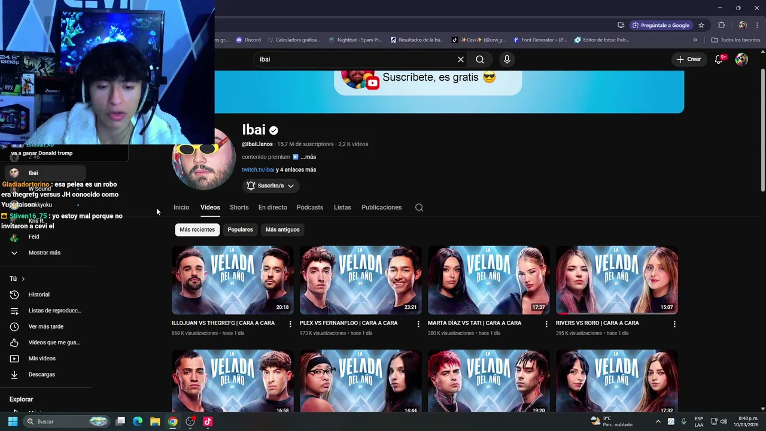Open the Discord bookmark

248,40
